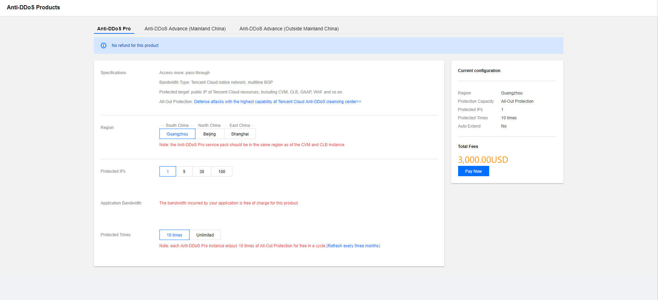Click the Guangzhou value in Current configuration
The image size is (658, 300).
[x=512, y=93]
